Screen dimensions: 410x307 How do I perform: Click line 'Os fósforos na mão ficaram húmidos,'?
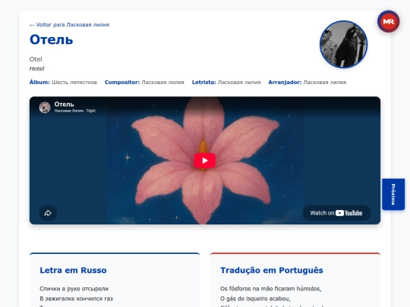pyautogui.click(x=271, y=289)
